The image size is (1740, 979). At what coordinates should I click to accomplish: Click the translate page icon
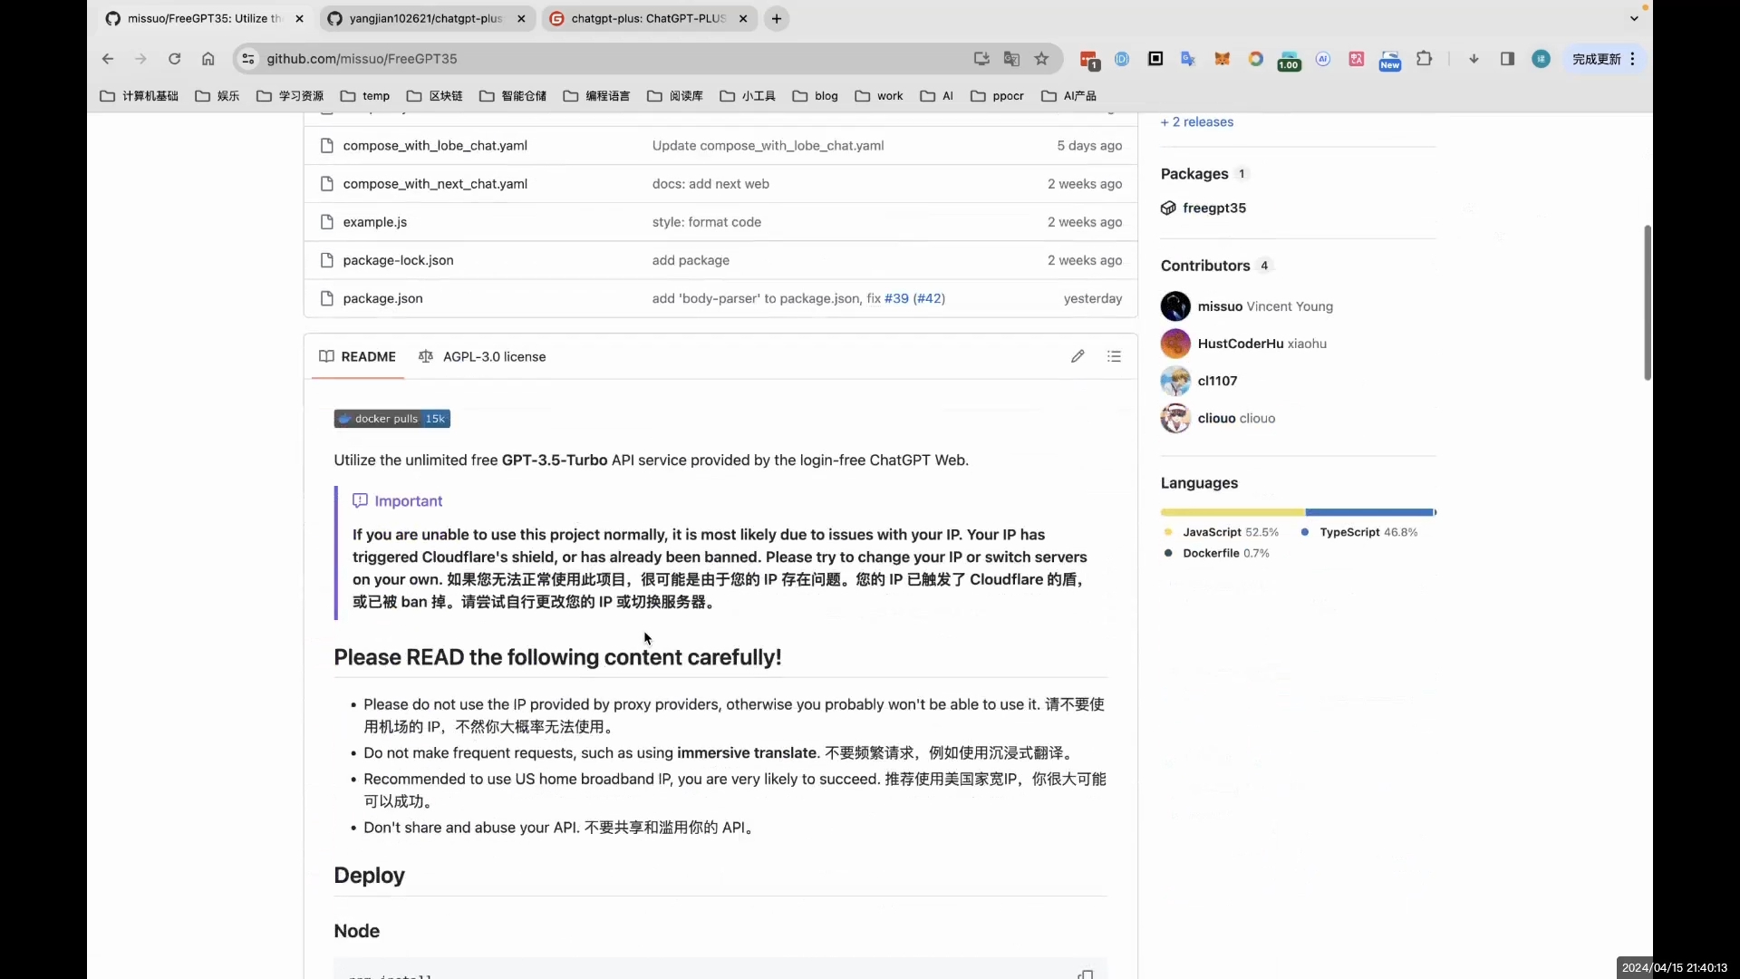click(1011, 59)
